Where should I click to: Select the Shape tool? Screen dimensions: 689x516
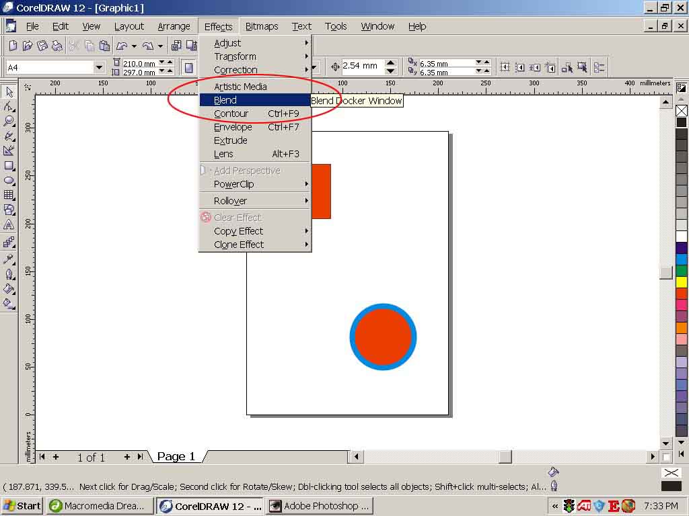9,107
